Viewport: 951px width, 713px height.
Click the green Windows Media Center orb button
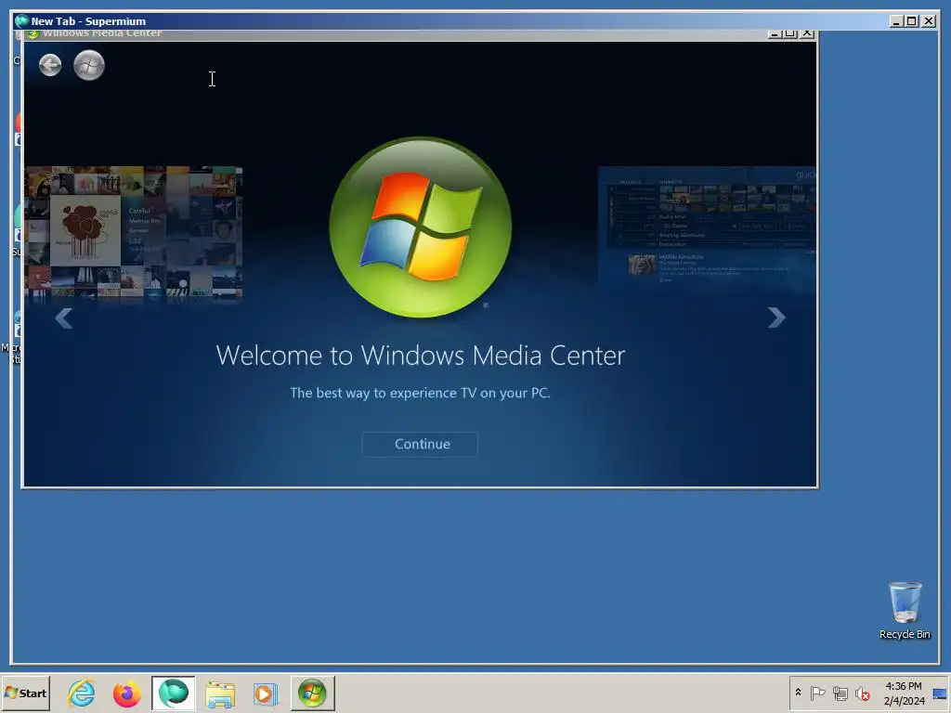[x=89, y=65]
